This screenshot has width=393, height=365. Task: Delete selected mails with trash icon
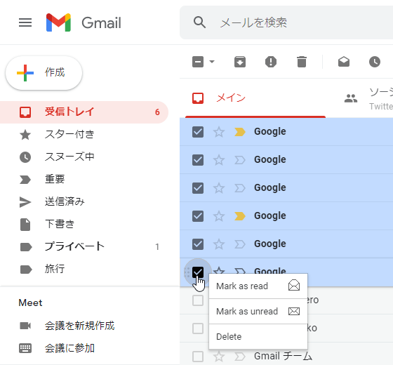click(x=302, y=62)
